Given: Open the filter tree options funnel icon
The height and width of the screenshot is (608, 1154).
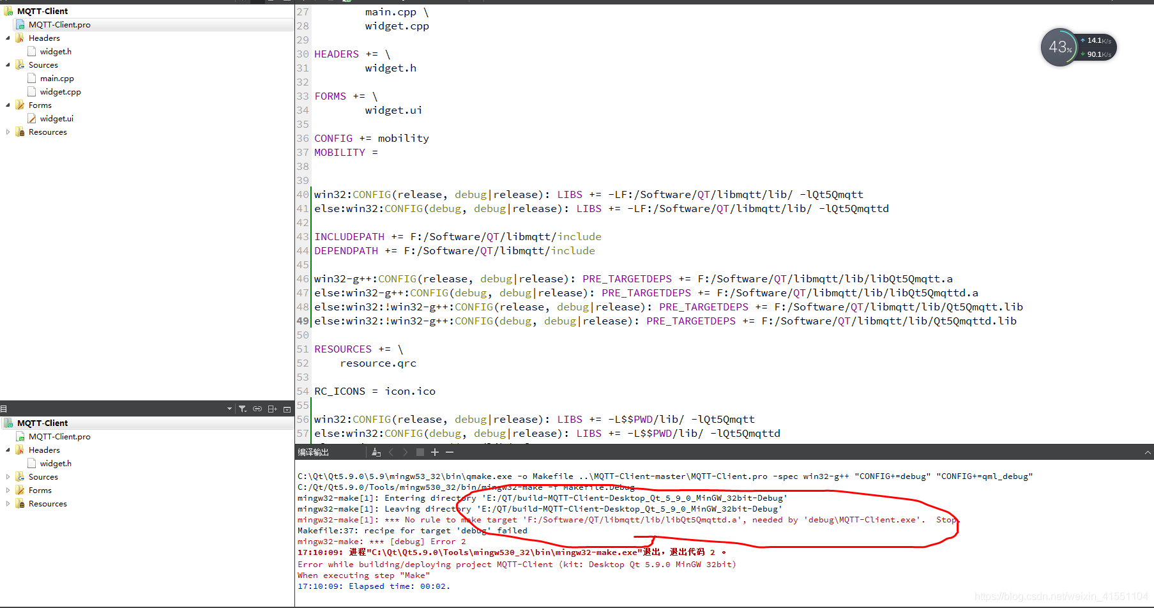Looking at the screenshot, I should click(x=243, y=409).
